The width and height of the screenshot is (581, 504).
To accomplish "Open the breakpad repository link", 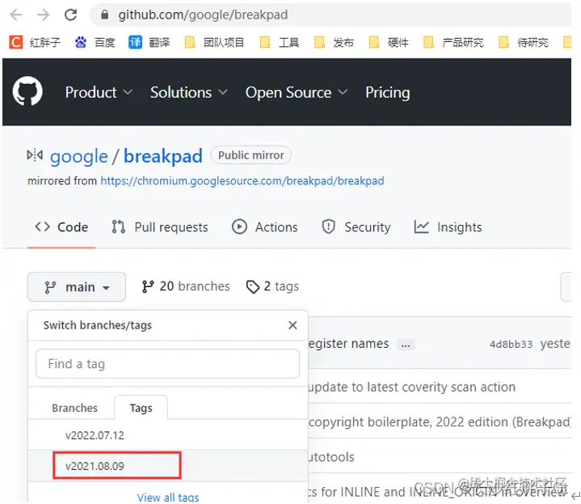I will [163, 156].
